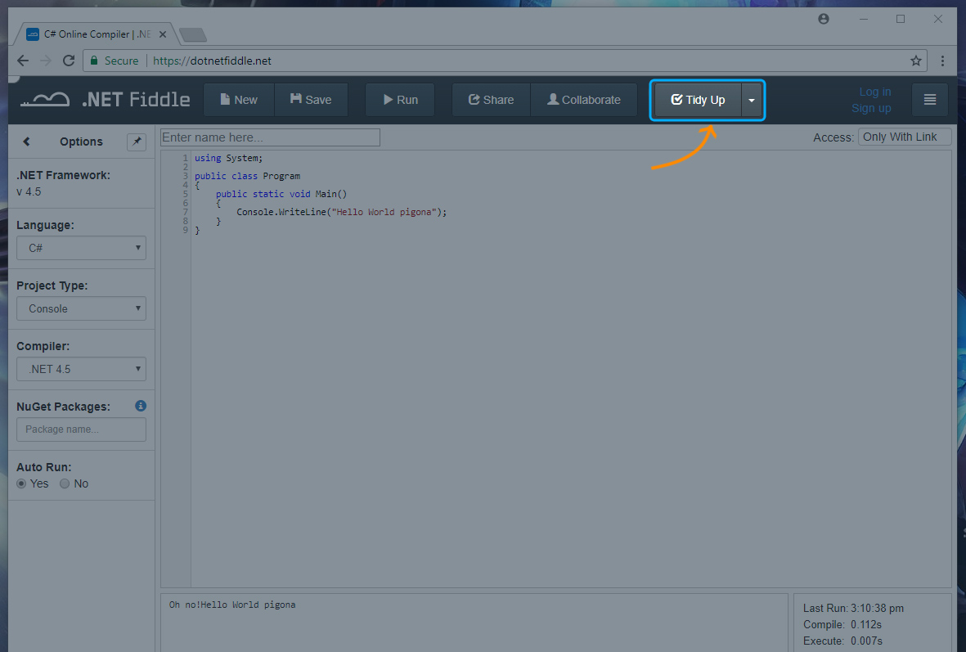Click the Save button
This screenshot has width=966, height=652.
(311, 100)
